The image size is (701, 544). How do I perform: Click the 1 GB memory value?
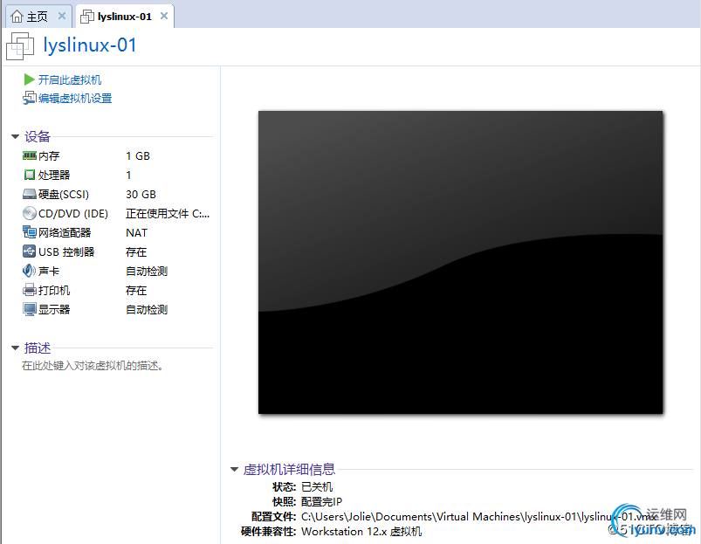point(138,156)
